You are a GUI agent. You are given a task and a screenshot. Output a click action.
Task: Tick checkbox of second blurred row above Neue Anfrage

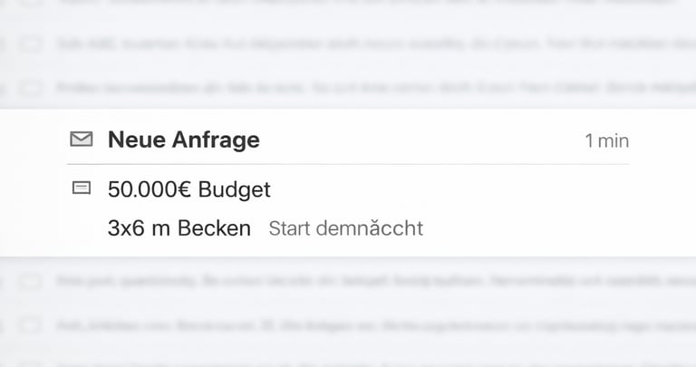coord(31,43)
